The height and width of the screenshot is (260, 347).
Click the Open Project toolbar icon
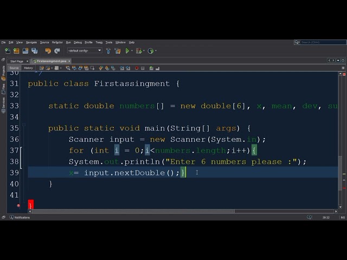(x=25, y=51)
